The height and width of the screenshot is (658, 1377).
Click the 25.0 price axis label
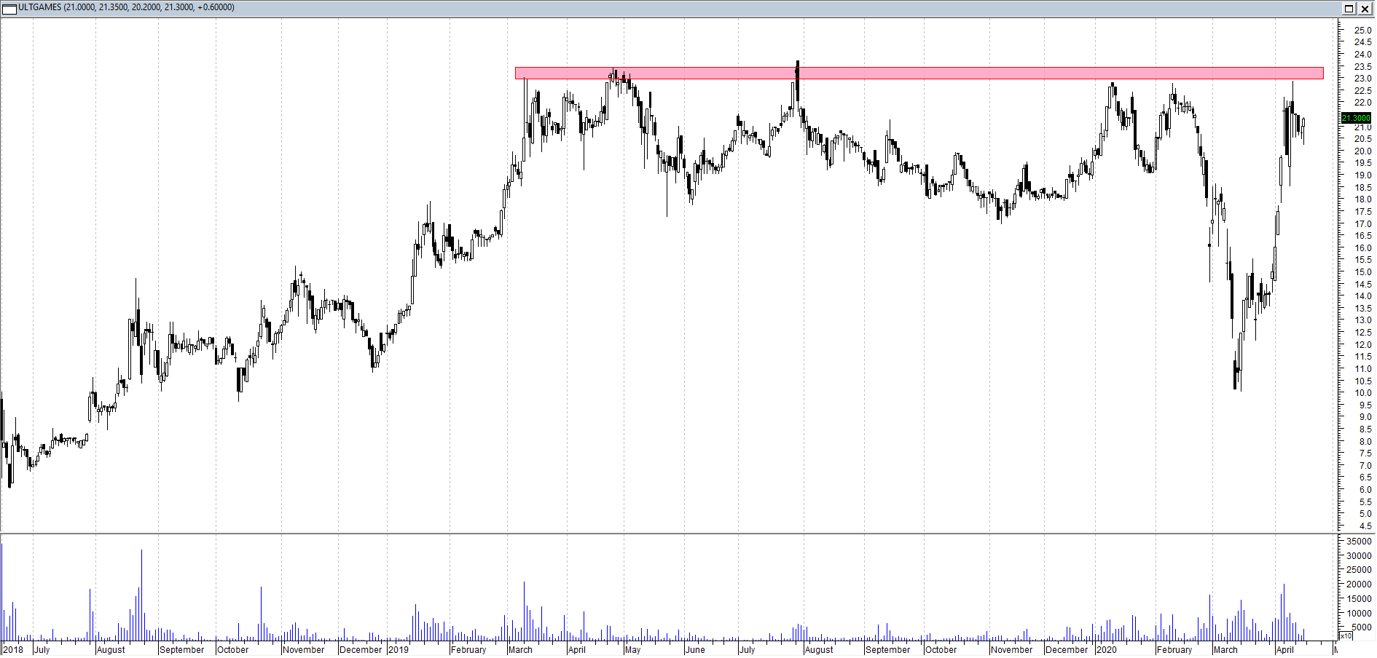click(x=1362, y=31)
